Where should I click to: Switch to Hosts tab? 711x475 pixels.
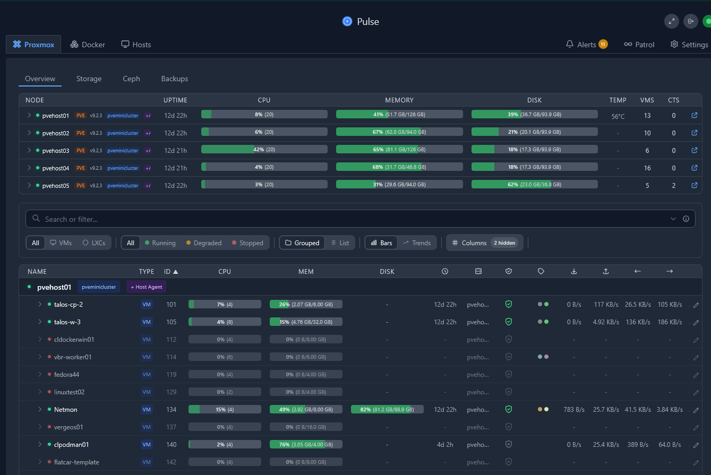tap(136, 45)
